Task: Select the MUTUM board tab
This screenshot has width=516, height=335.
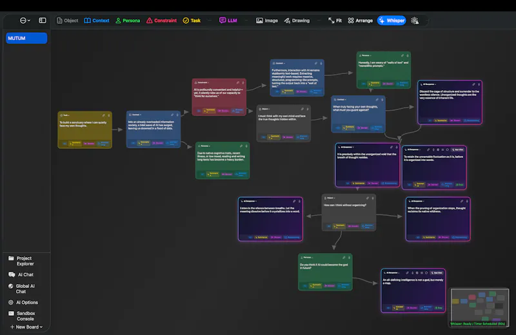Action: click(26, 38)
